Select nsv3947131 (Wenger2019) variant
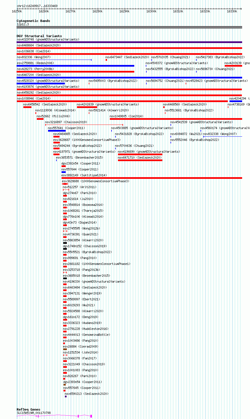This screenshot has width=250, height=419. pyautogui.click(x=82, y=293)
